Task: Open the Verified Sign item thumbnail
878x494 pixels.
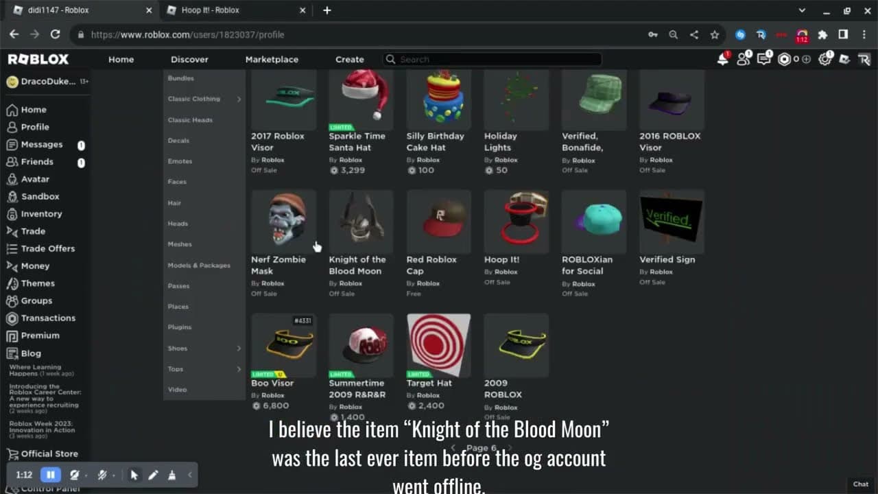Action: point(672,222)
